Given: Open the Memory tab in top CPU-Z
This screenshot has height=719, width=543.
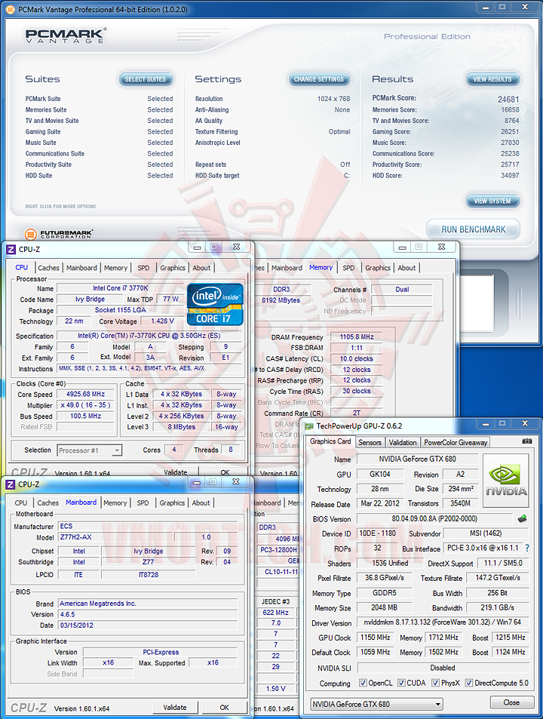Looking at the screenshot, I should (115, 268).
